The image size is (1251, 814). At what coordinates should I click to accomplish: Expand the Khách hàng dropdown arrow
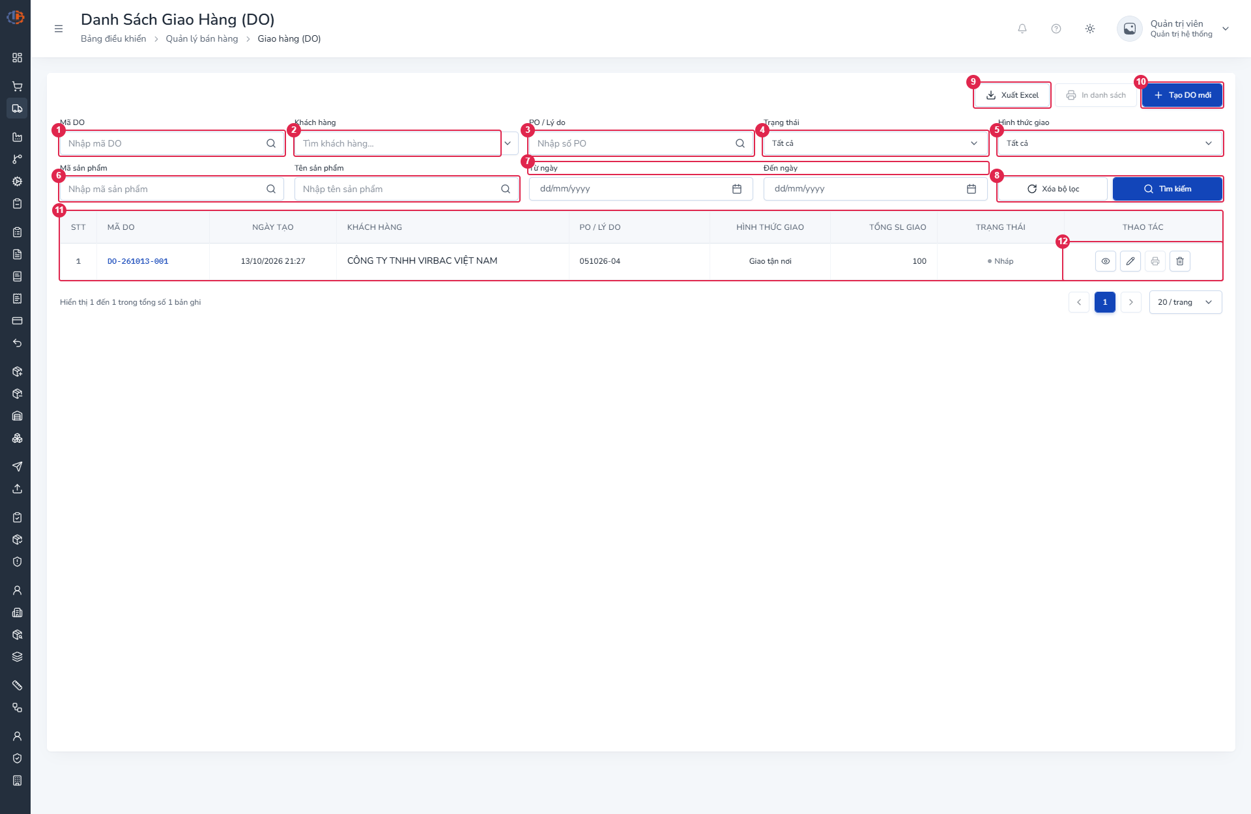tap(508, 143)
